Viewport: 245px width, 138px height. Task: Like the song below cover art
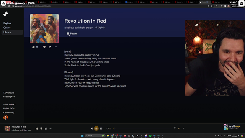click(x=33, y=47)
